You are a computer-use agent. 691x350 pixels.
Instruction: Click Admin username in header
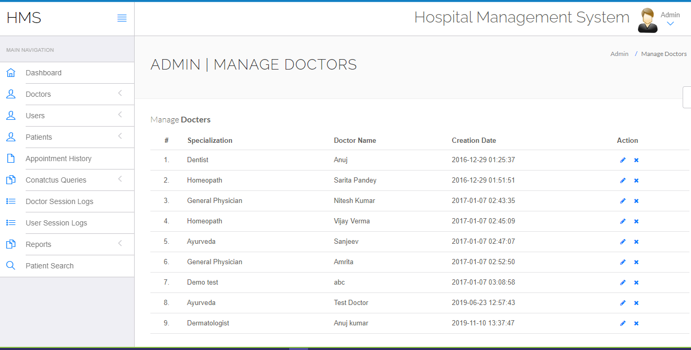(x=670, y=15)
